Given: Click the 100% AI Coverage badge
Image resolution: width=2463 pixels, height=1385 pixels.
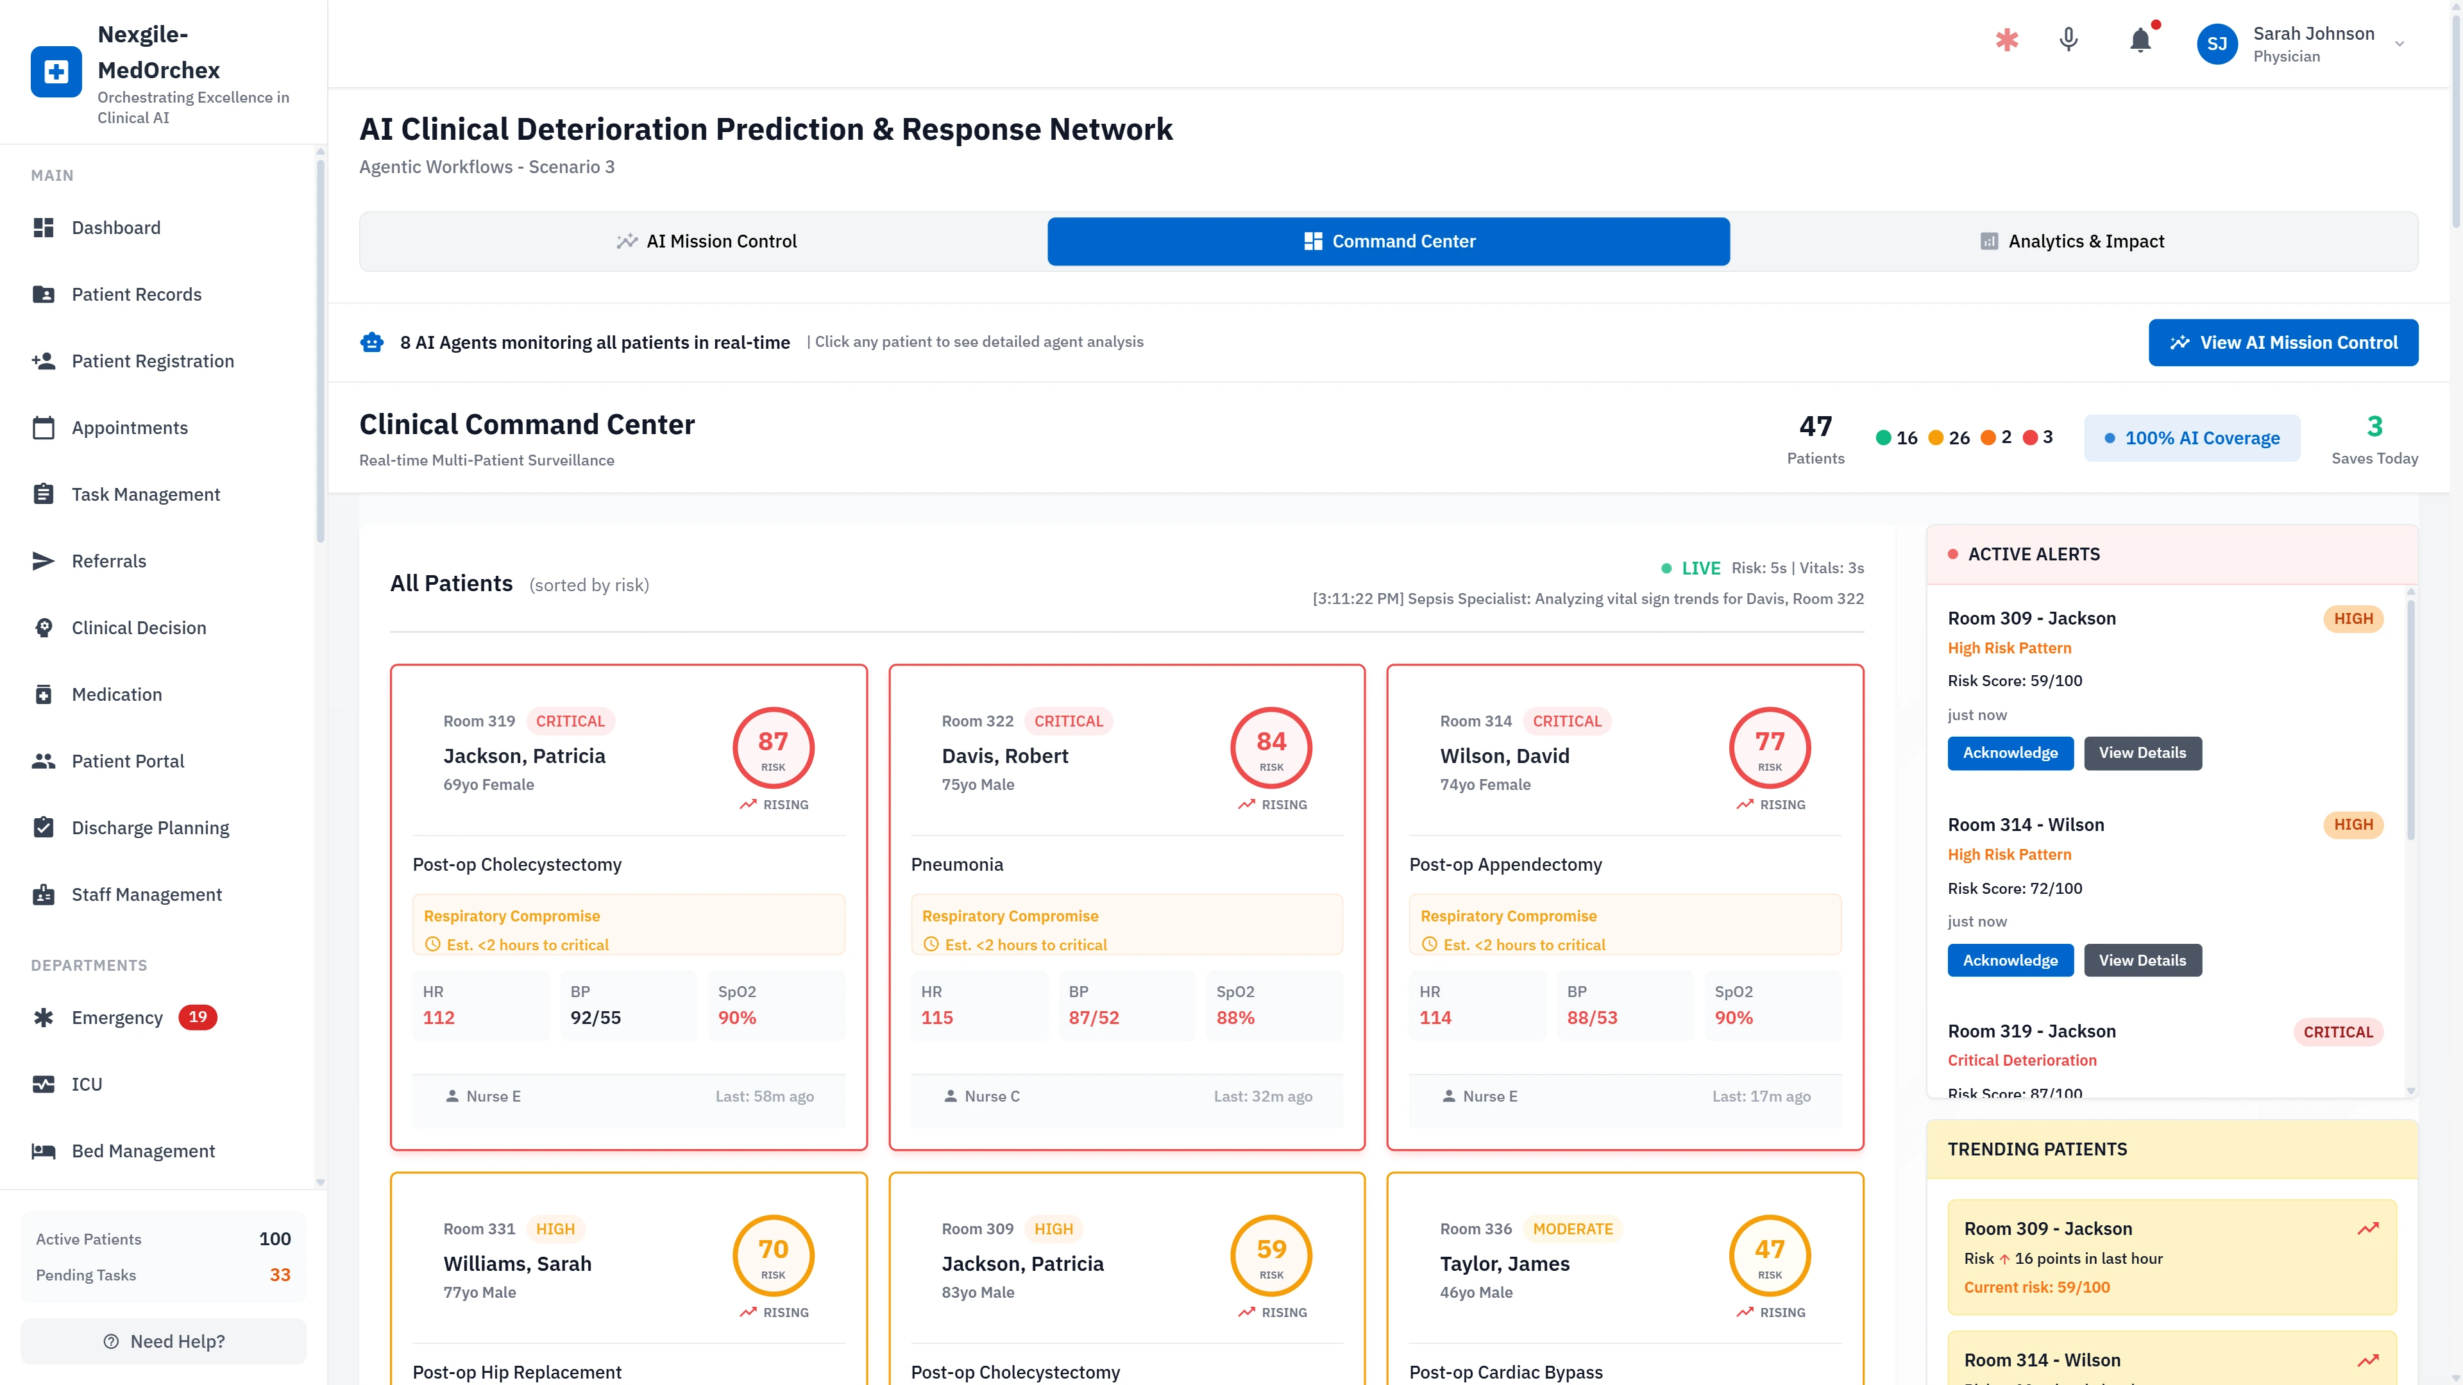Looking at the screenshot, I should coord(2192,438).
